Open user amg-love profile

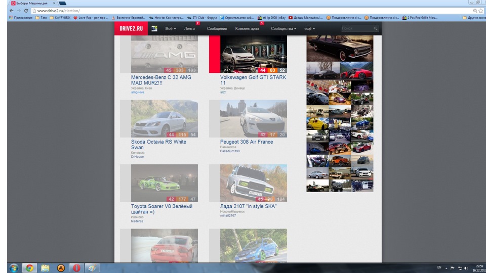pos(137,92)
